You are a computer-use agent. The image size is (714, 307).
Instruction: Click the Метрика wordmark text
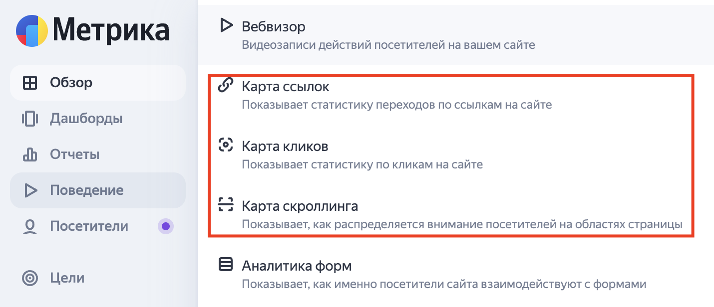[x=111, y=30]
